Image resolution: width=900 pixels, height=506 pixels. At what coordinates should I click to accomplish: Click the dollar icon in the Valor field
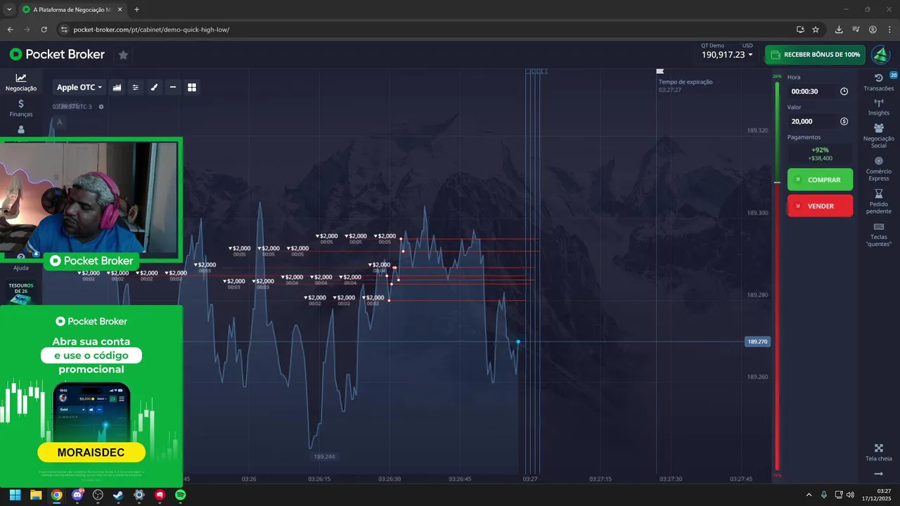click(x=844, y=122)
